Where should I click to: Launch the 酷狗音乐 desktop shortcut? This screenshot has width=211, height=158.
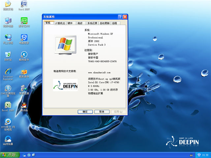point(24,56)
